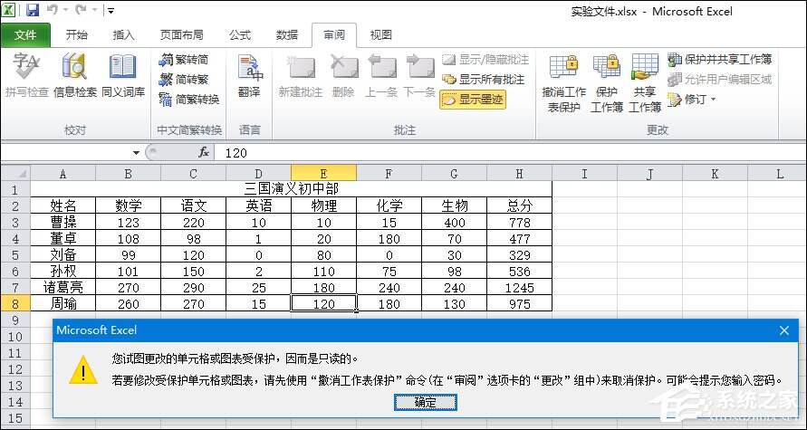Open the Customize Quick Access Toolbar dropdown
The height and width of the screenshot is (430, 807).
(x=110, y=10)
